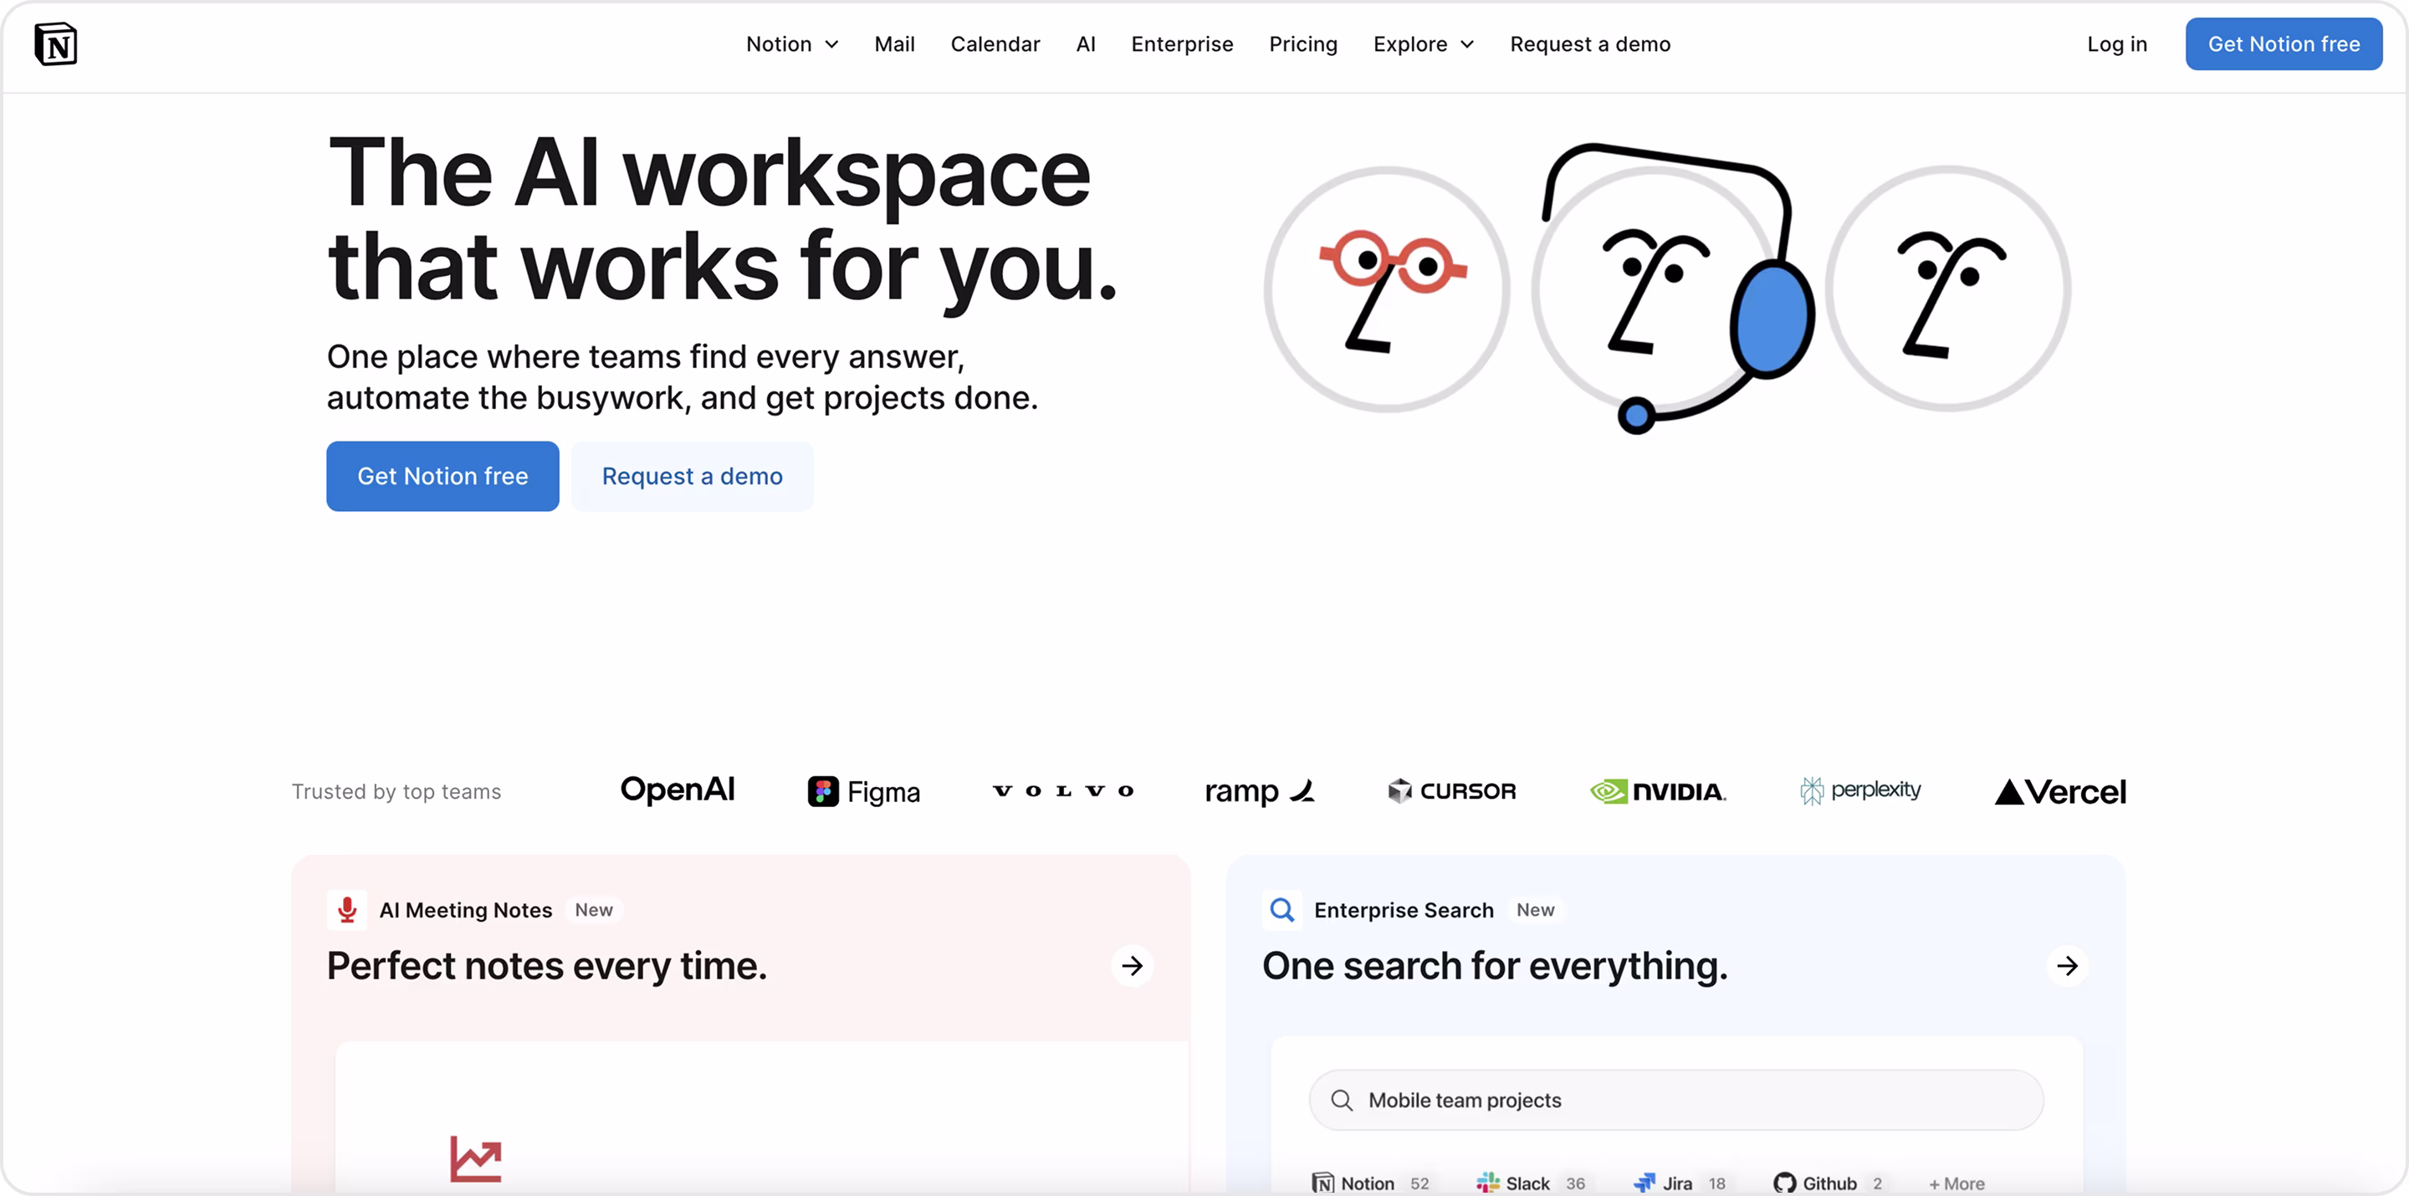Click the perplexity logo

pyautogui.click(x=1860, y=791)
